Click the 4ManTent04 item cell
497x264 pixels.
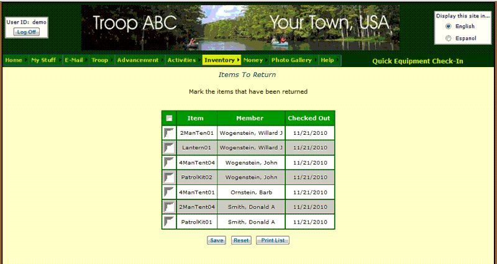pyautogui.click(x=197, y=163)
